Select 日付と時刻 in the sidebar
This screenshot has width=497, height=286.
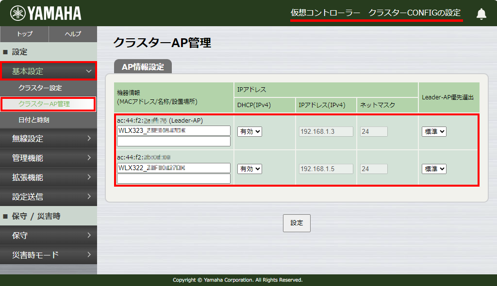48,120
